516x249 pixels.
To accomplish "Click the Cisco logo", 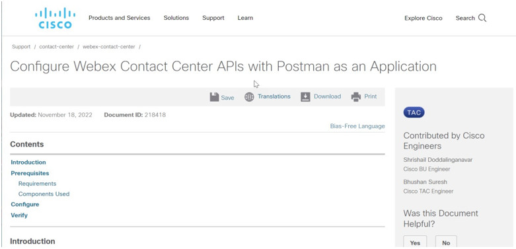I will point(55,18).
